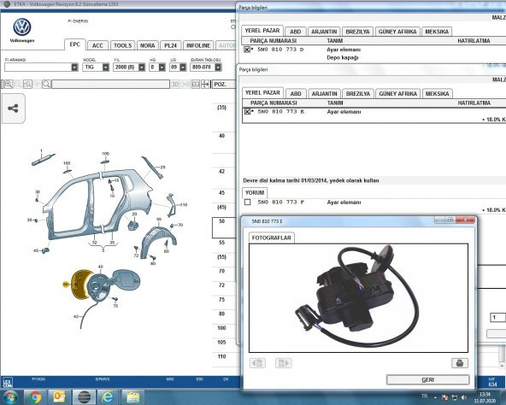Open Outlook from the taskbar

point(59,397)
